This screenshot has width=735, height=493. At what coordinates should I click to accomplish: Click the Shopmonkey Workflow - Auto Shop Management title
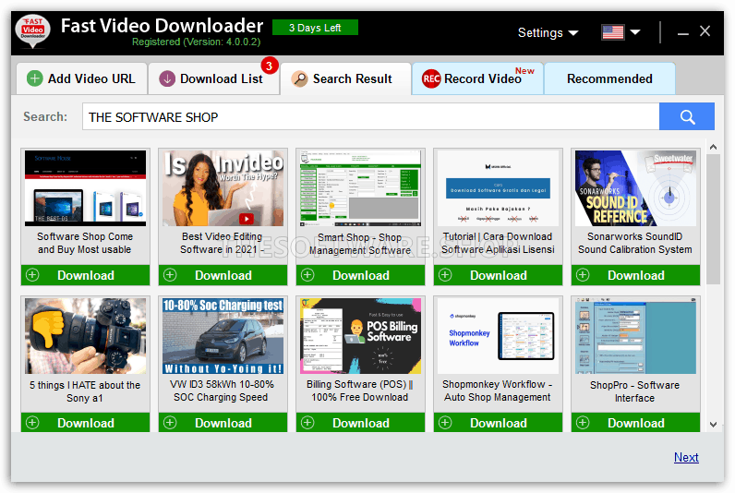(x=498, y=391)
